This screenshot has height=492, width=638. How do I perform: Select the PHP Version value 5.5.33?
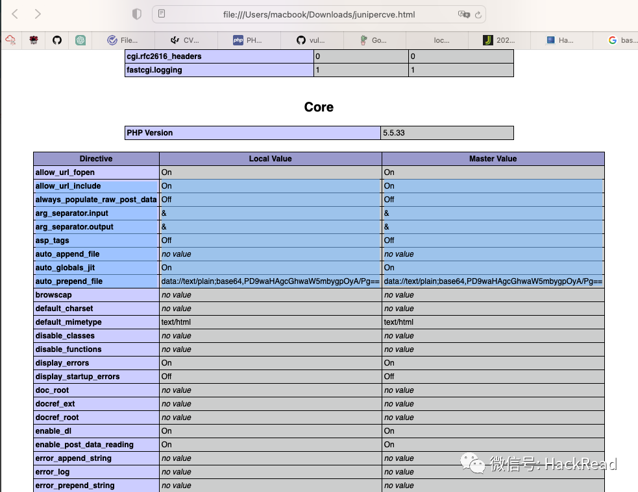[x=394, y=133]
